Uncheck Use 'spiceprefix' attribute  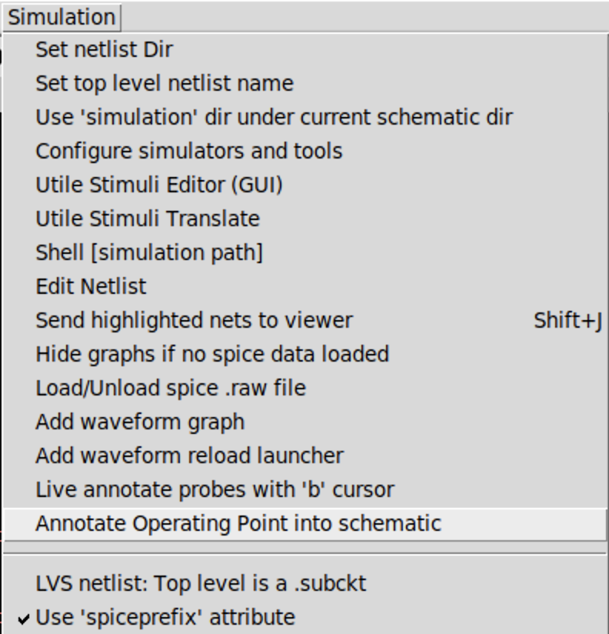tap(305, 617)
